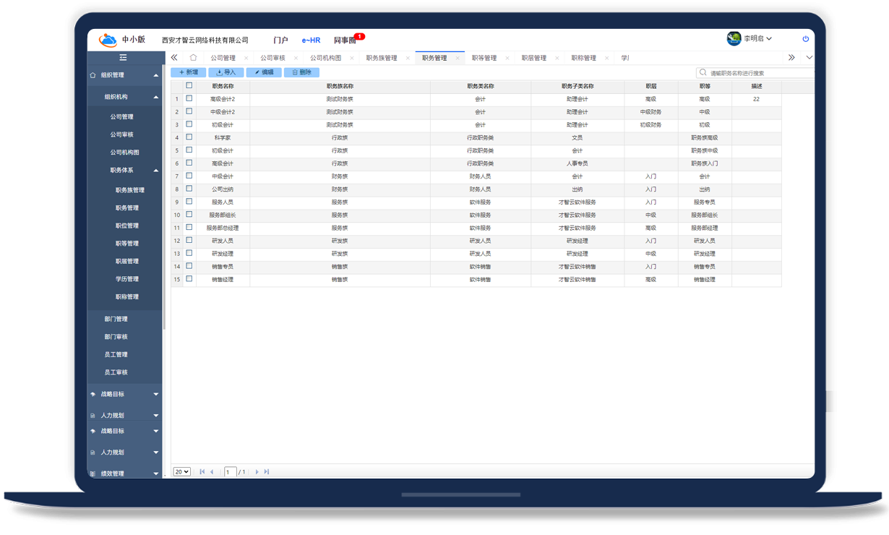889x535 pixels.
Task: Check the box for 科学家 row
Action: pos(189,137)
